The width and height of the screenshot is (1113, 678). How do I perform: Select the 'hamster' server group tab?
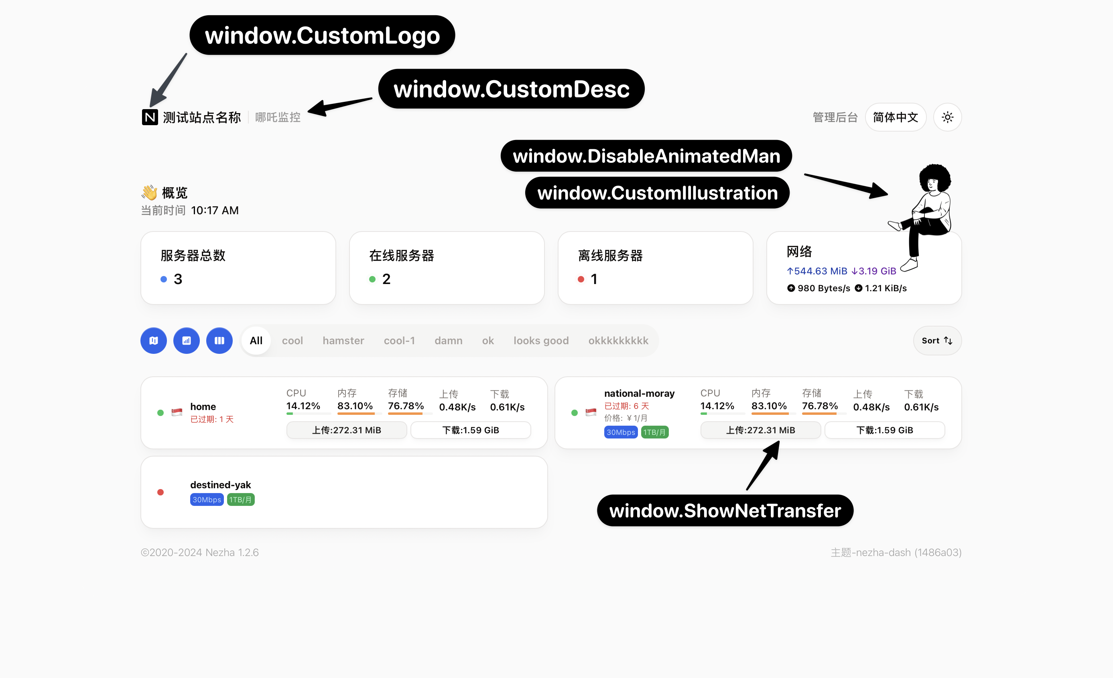click(x=343, y=341)
